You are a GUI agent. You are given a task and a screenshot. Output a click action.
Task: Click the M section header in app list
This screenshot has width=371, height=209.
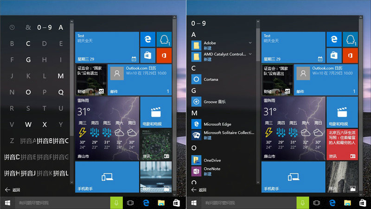point(194,113)
